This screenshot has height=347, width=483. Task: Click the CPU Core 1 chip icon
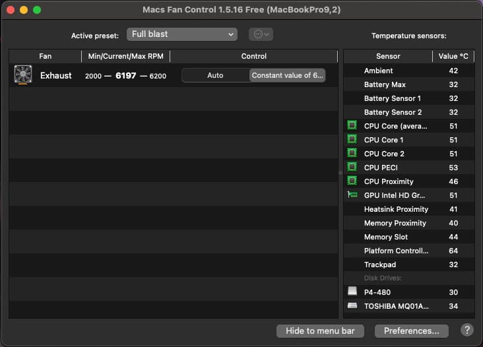coord(352,139)
